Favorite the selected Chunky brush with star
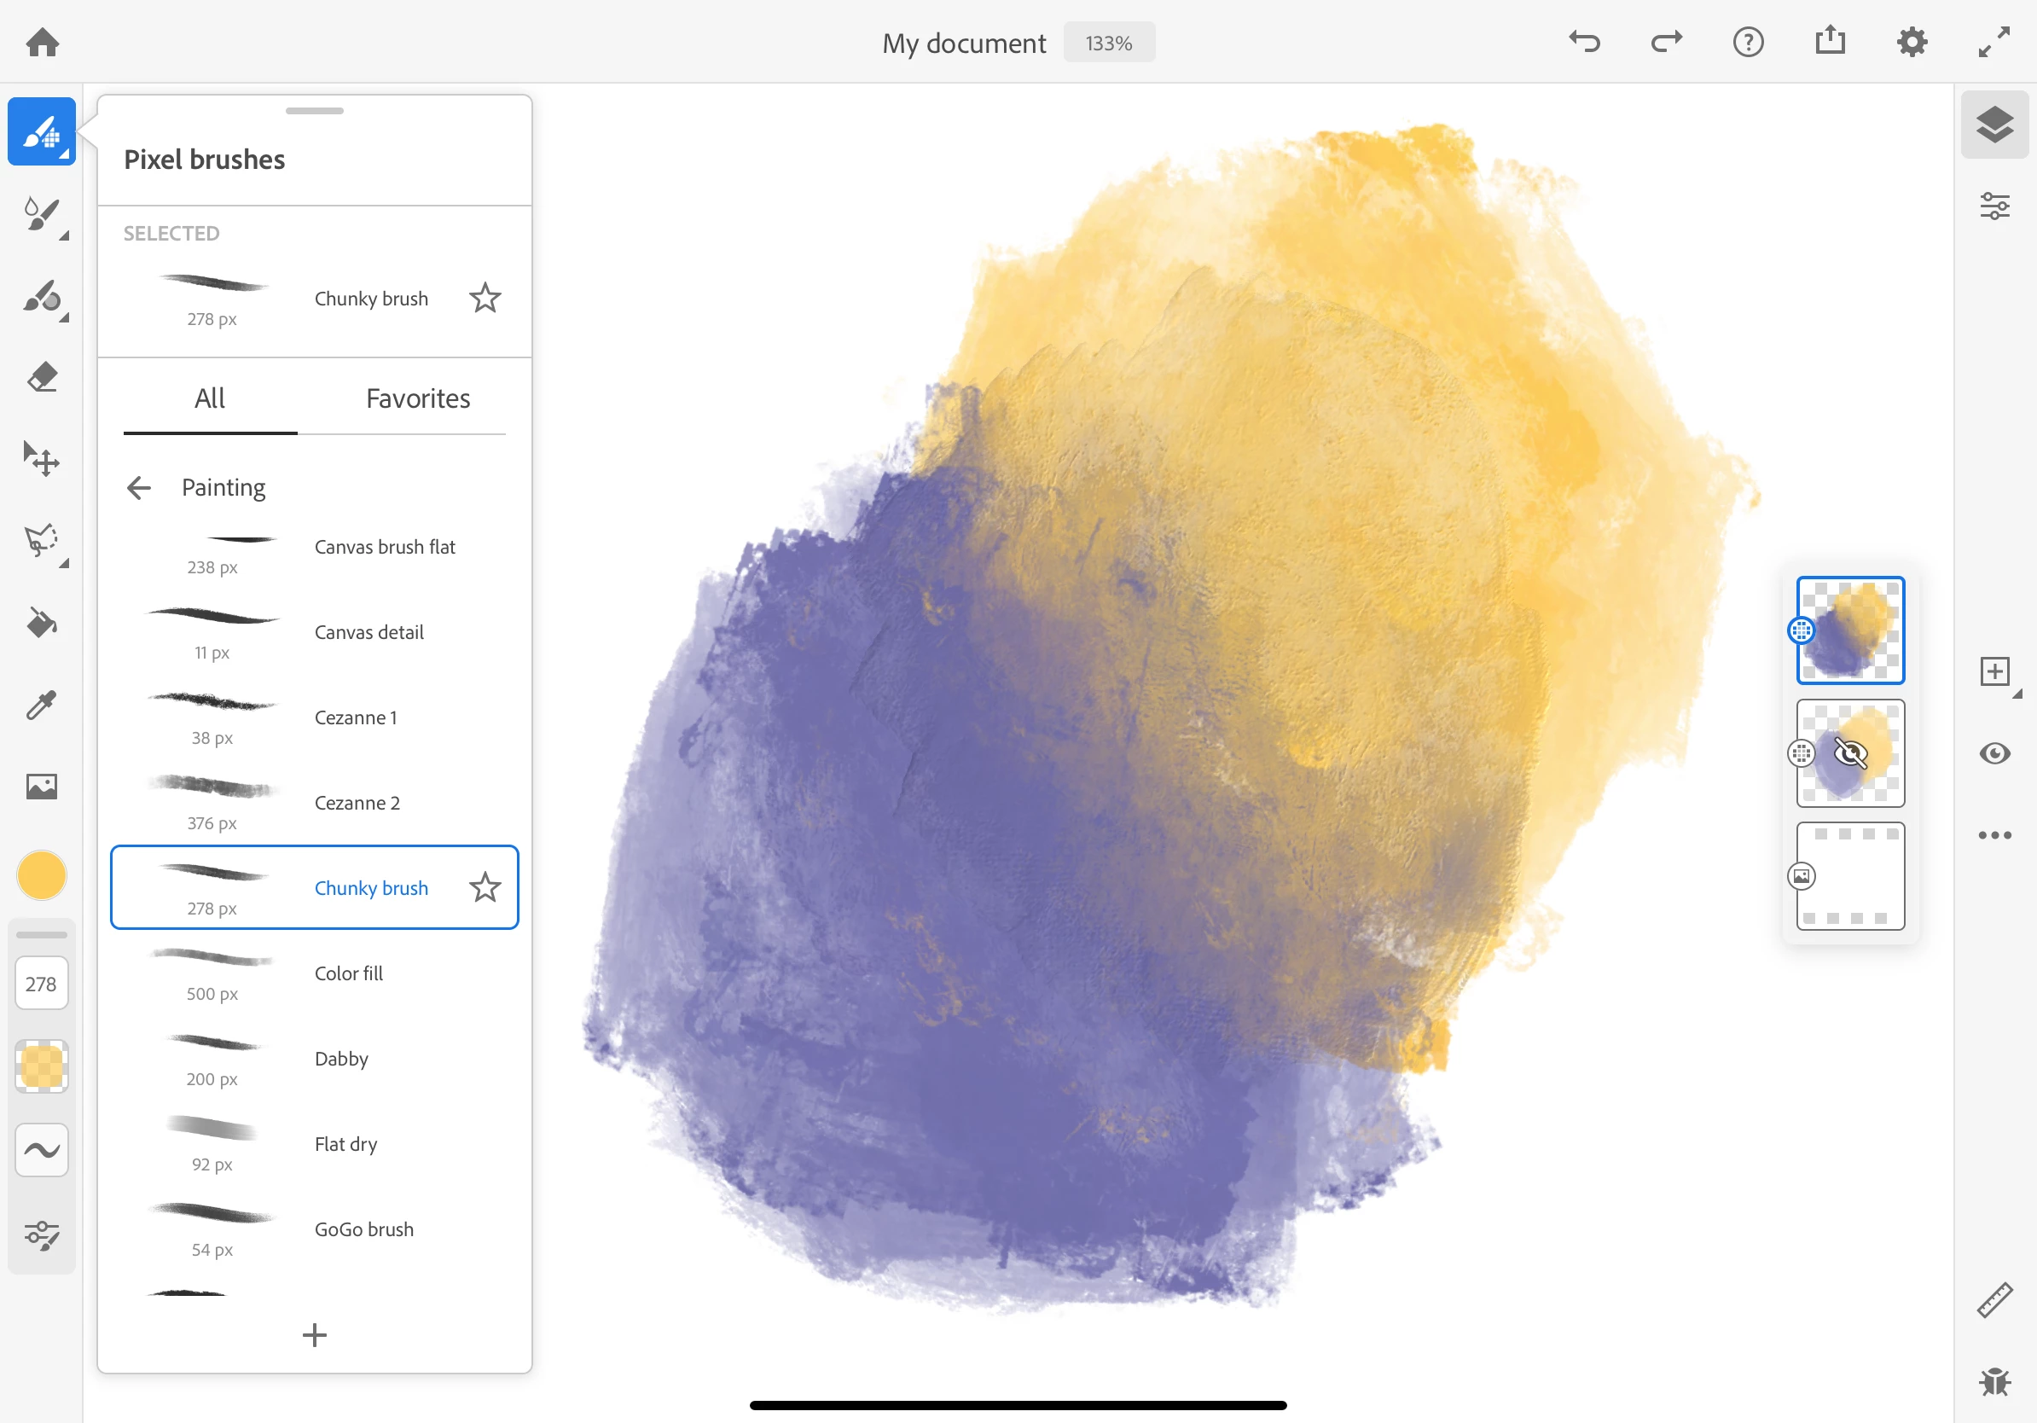The width and height of the screenshot is (2037, 1423). pyautogui.click(x=485, y=298)
